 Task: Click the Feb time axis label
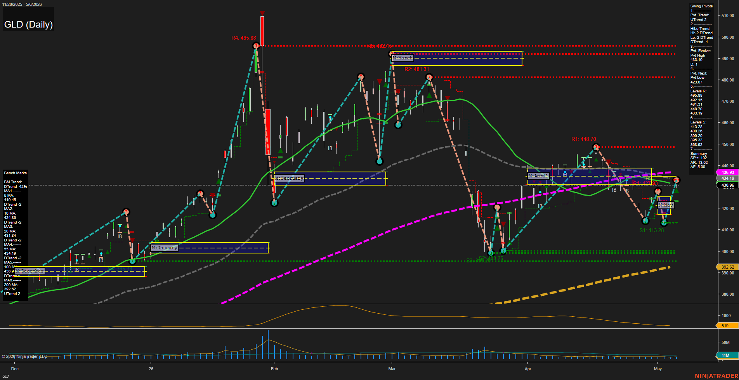274,369
